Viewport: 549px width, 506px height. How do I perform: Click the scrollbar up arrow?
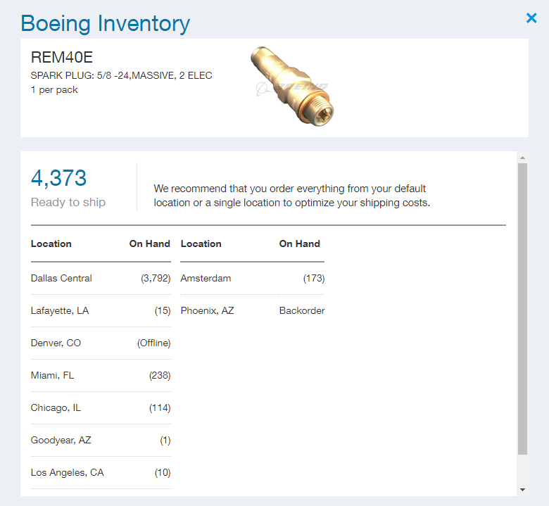click(522, 157)
